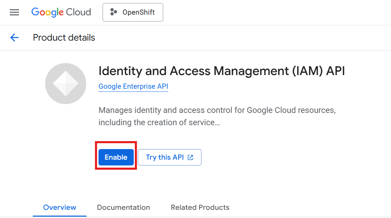Click the word Cloud in the header logo

pos(78,12)
